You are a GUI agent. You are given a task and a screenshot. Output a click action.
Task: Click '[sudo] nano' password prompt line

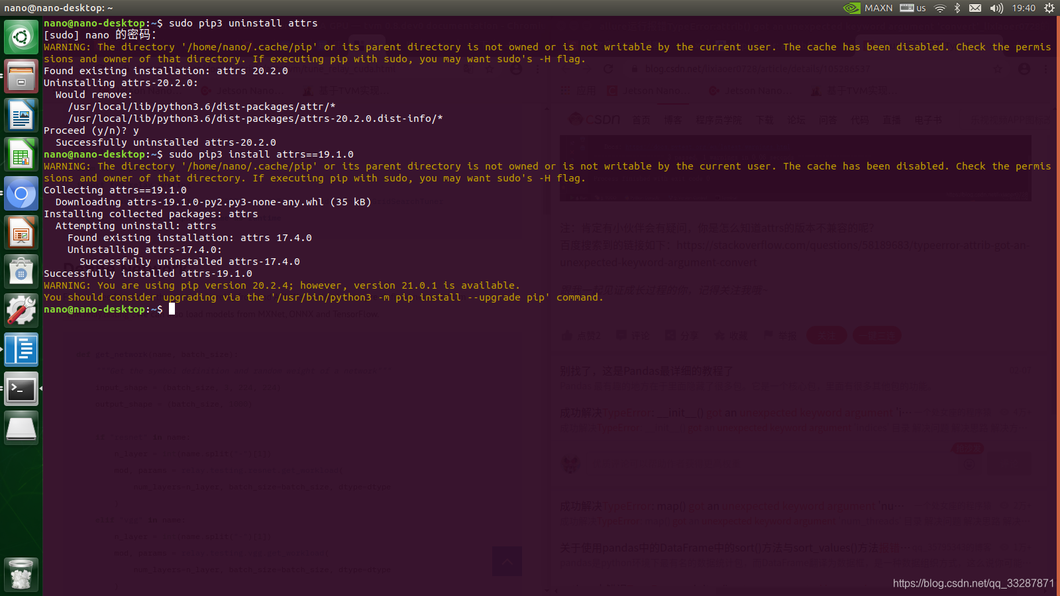pyautogui.click(x=100, y=35)
